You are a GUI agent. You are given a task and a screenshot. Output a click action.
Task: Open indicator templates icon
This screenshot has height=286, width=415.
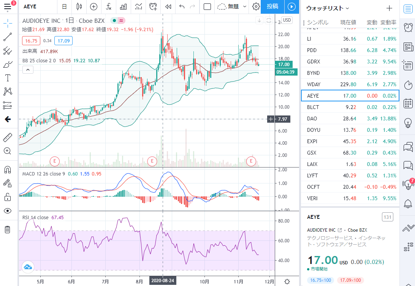click(x=138, y=6)
